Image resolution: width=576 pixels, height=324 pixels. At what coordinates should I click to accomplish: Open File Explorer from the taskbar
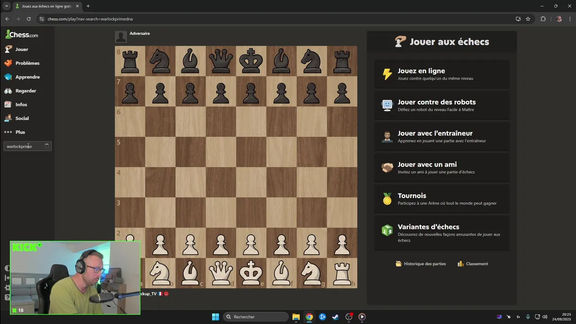pos(296,317)
